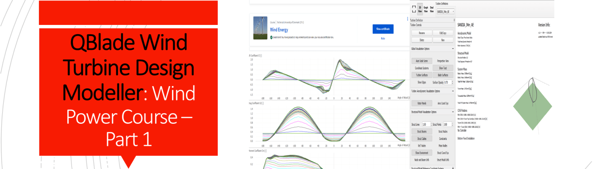The image size is (593, 169).
Task: Click the green checkmark completion icon
Action: pyautogui.click(x=271, y=38)
